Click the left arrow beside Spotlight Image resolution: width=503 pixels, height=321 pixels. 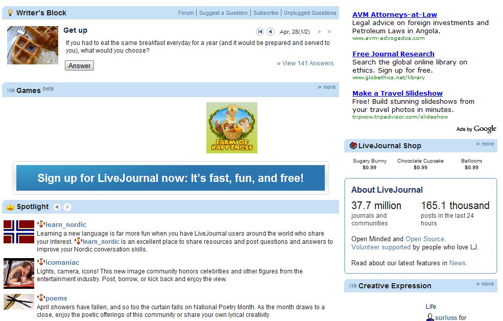click(x=57, y=207)
